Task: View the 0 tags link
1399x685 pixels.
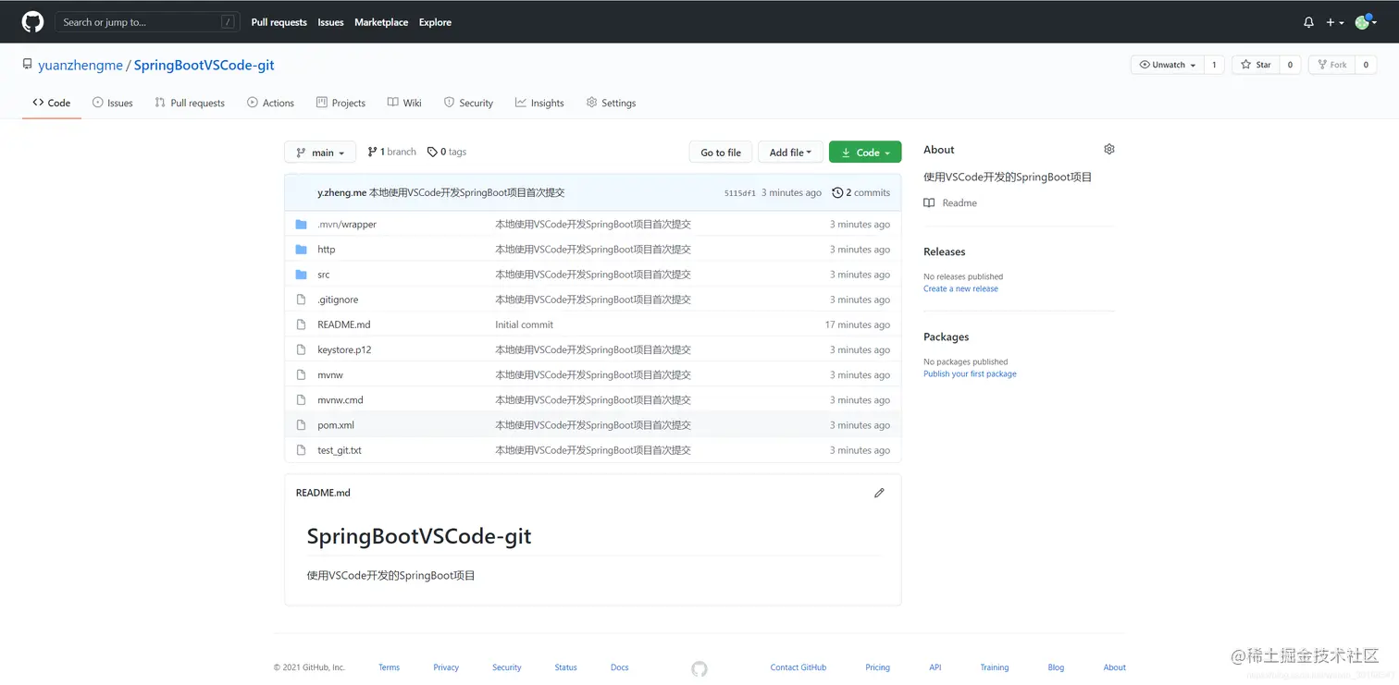Action: click(447, 152)
